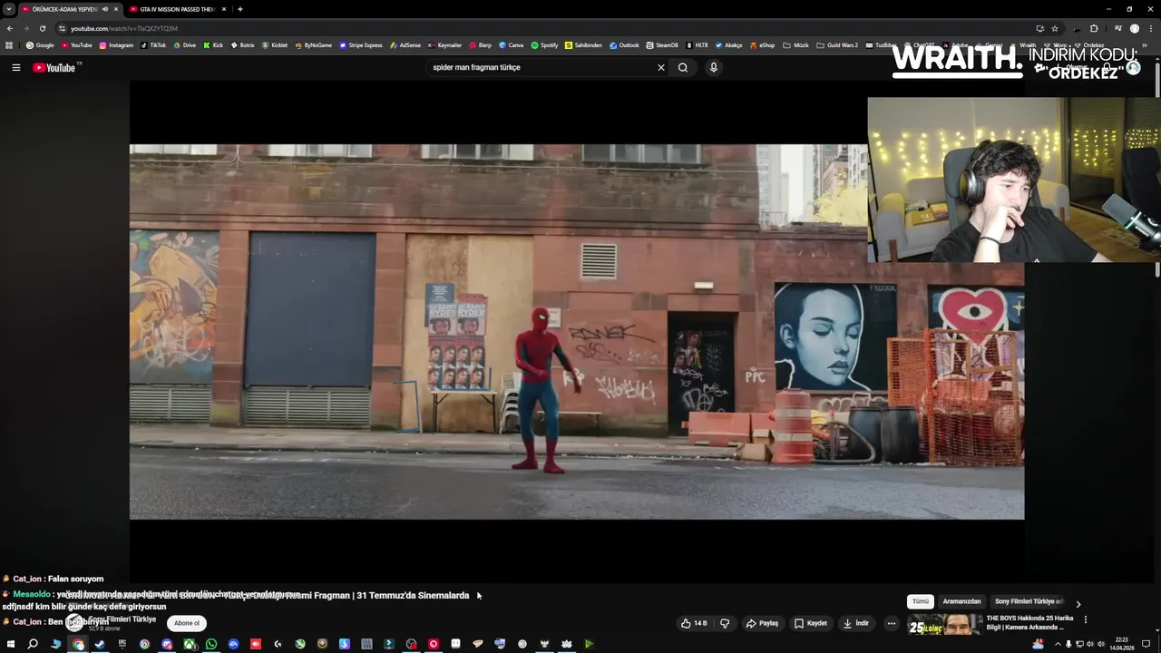Open the Chrome profile avatar

pyautogui.click(x=1134, y=28)
